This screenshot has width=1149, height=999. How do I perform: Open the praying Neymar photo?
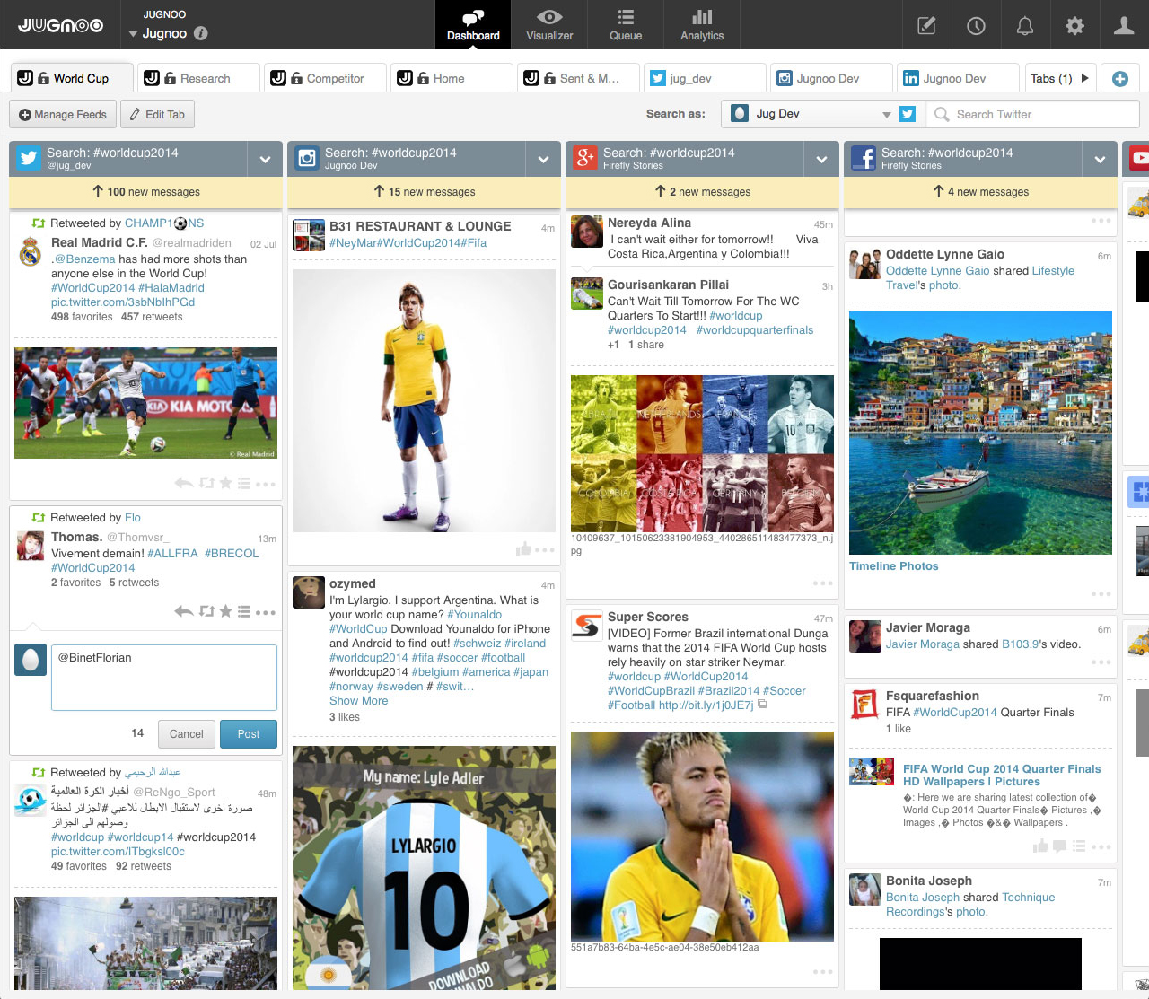(702, 836)
